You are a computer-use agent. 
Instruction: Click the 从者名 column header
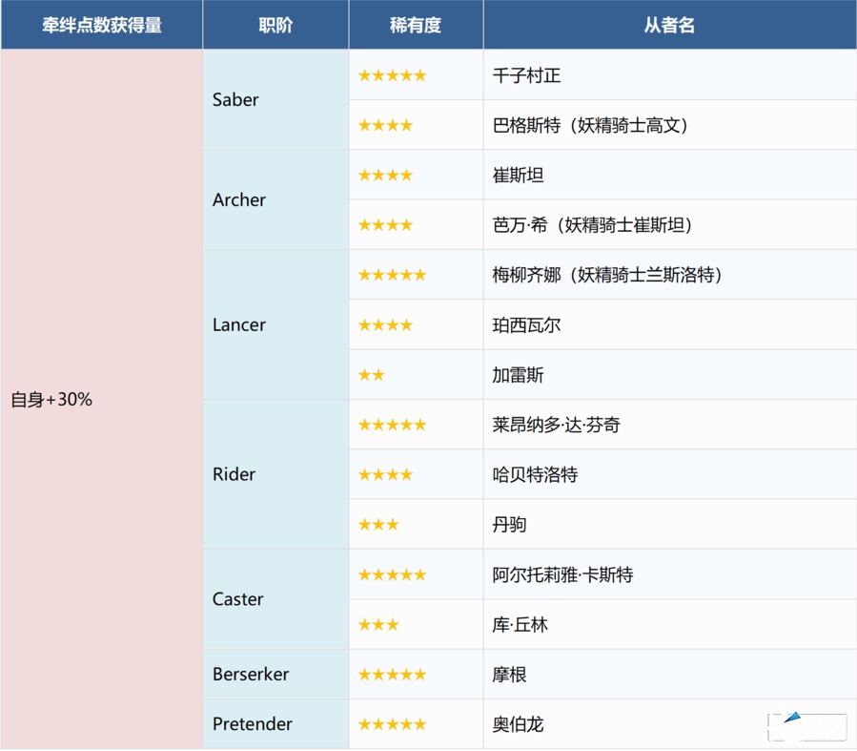pos(669,25)
